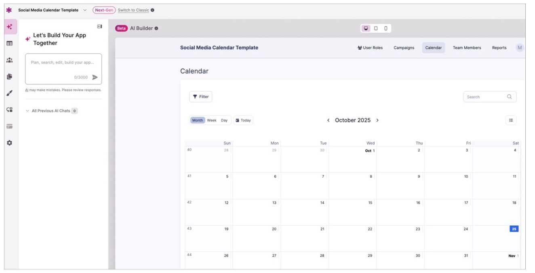Expand All Previous AI Chats section

(51, 111)
